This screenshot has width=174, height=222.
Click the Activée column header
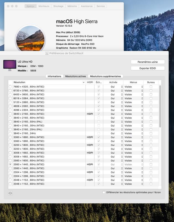click(113, 82)
